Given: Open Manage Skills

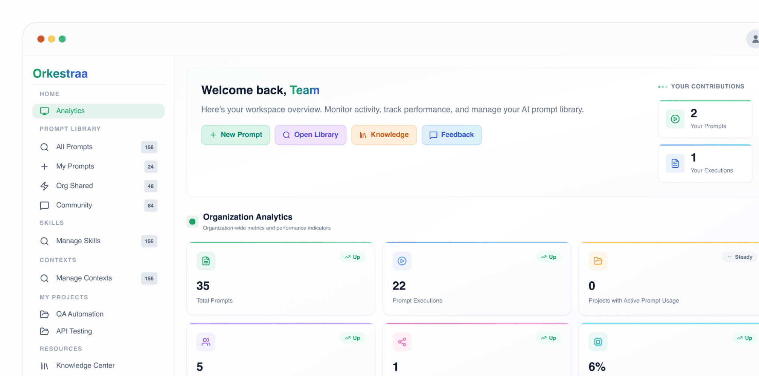Looking at the screenshot, I should 98,241.
